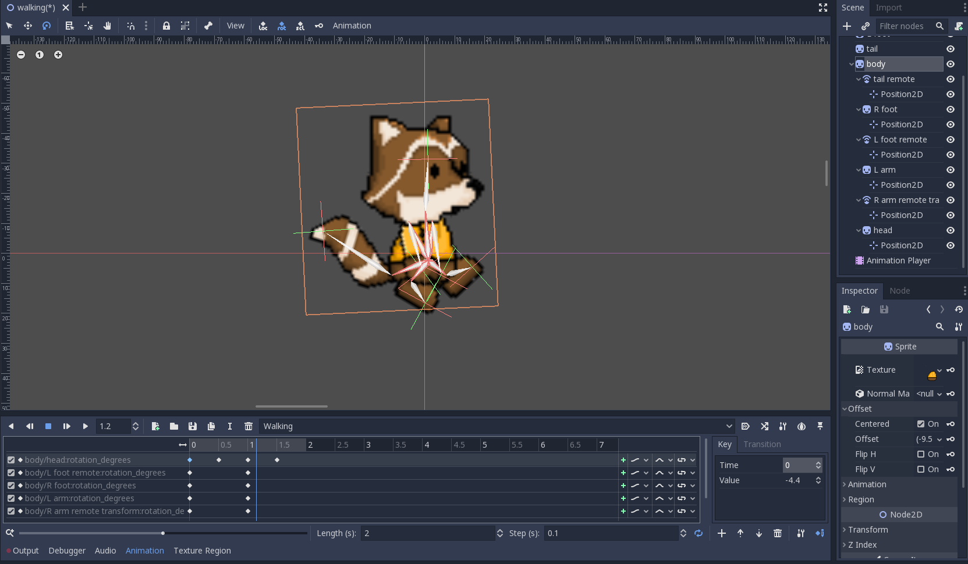This screenshot has width=968, height=564.
Task: Enable onion skinning icon
Action: pos(802,426)
